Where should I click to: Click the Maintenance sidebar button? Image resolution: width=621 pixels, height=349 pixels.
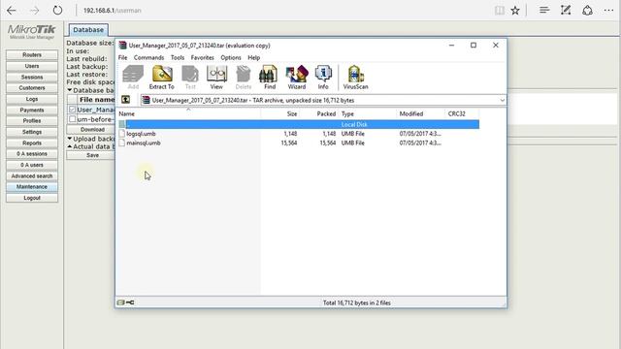[32, 187]
